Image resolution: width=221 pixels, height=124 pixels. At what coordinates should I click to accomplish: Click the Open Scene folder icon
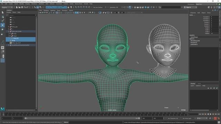click(19, 7)
